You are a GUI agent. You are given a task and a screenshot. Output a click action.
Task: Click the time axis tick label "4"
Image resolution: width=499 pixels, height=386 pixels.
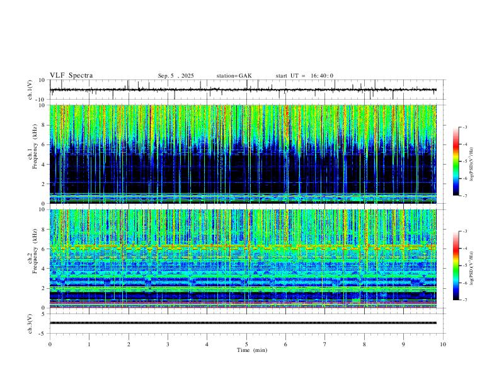[207, 344]
